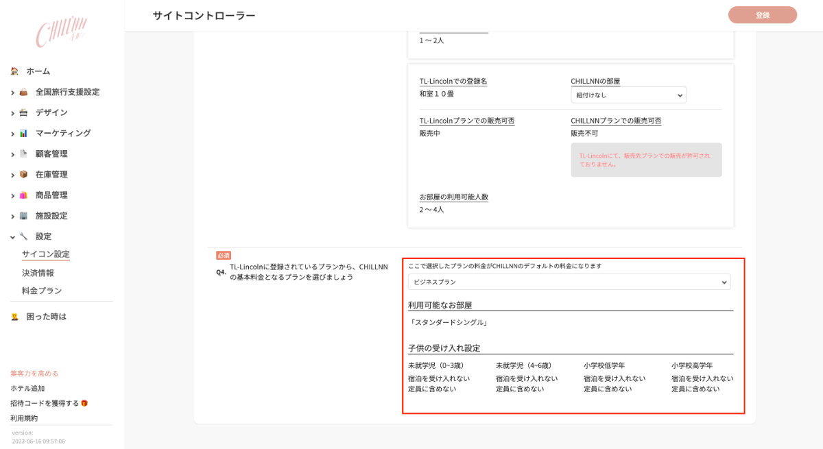This screenshot has width=823, height=449.
Task: Open the 利用規約 link
Action: pyautogui.click(x=24, y=418)
